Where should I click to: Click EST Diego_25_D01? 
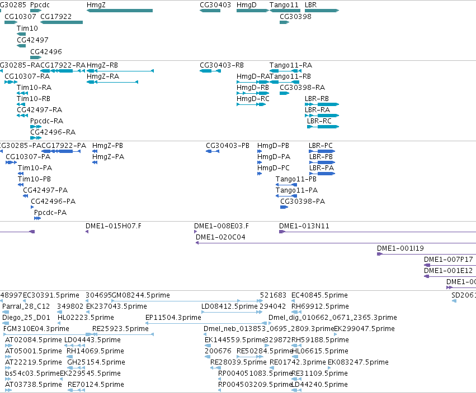coord(6,323)
